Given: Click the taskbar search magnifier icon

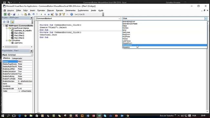Looking at the screenshot, I should (x=8, y=116).
